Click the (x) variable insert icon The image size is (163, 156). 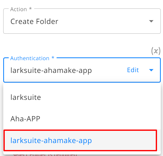[x=156, y=51]
